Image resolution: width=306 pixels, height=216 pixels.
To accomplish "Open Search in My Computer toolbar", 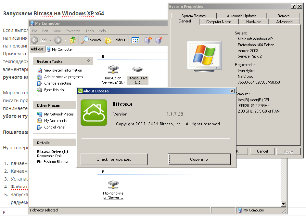I will (x=91, y=40).
